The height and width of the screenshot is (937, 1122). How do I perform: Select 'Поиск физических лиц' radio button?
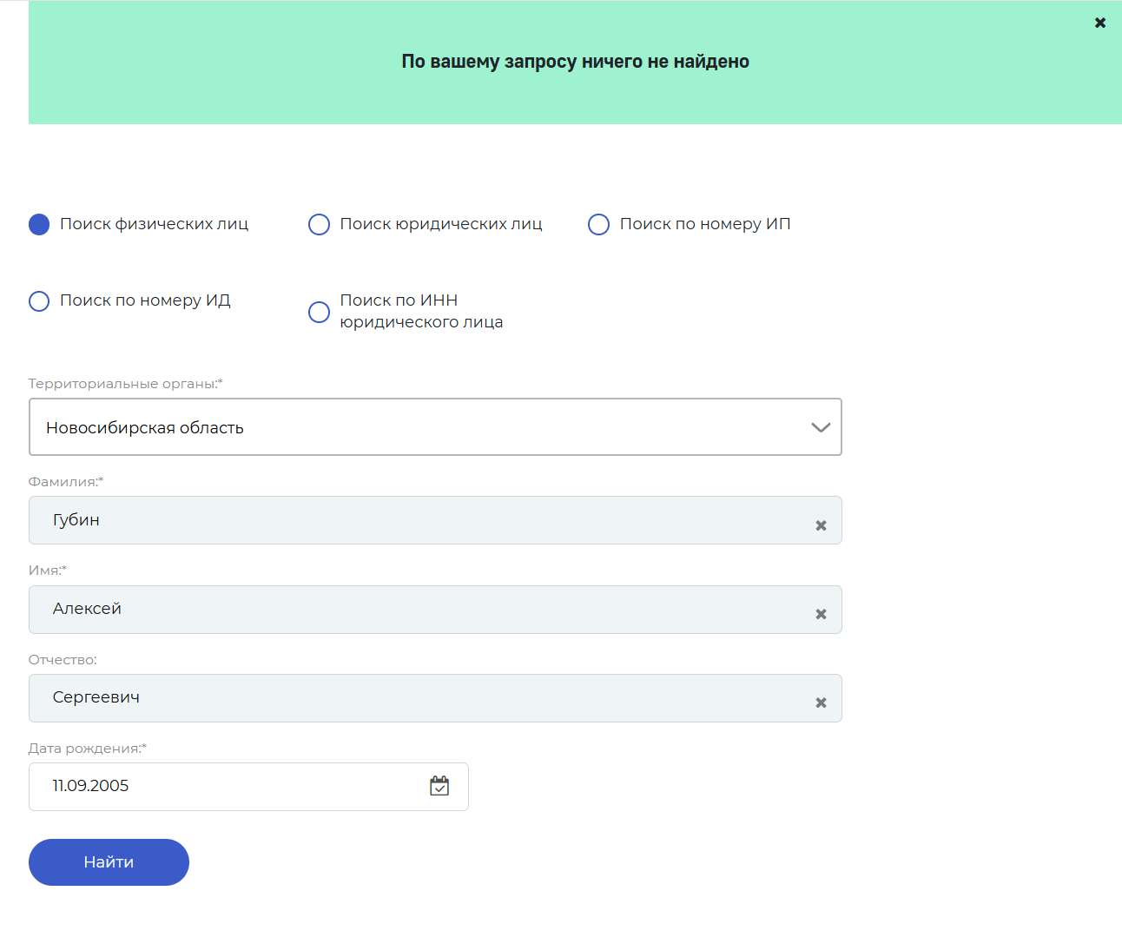pos(39,225)
